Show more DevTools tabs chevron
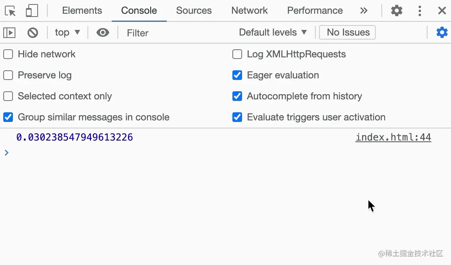Viewport: 451px width, 265px height. [364, 11]
